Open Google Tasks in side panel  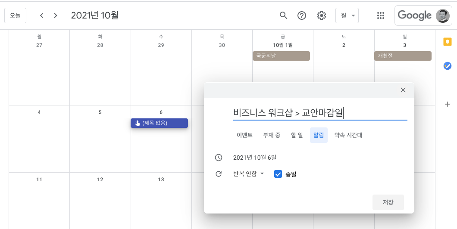pos(448,66)
